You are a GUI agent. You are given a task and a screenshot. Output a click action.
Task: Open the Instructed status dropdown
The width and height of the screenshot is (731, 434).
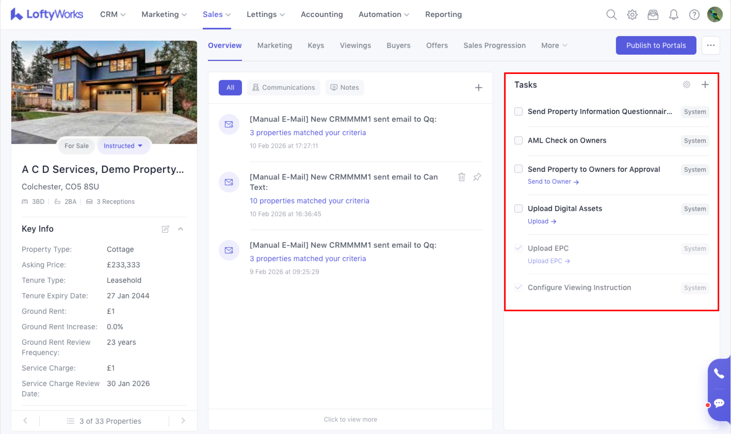[x=123, y=146]
